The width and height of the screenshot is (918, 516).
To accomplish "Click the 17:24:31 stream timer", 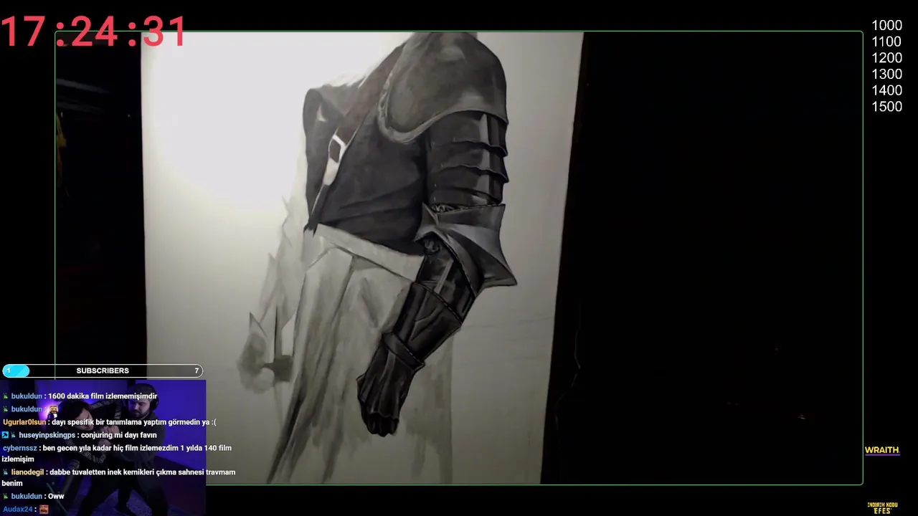I will pos(94,32).
